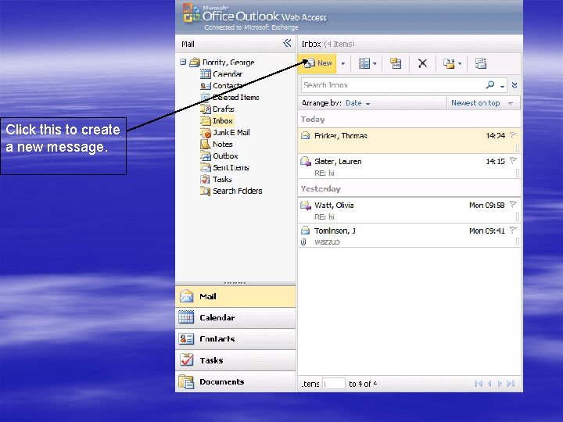This screenshot has height=422, width=563.
Task: Switch to Tasks in bottom navigation
Action: [x=235, y=360]
